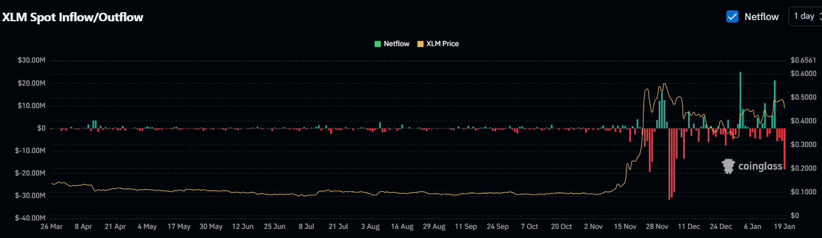This screenshot has width=822, height=238.
Task: Click the 26 Mar date label
Action: [x=52, y=226]
